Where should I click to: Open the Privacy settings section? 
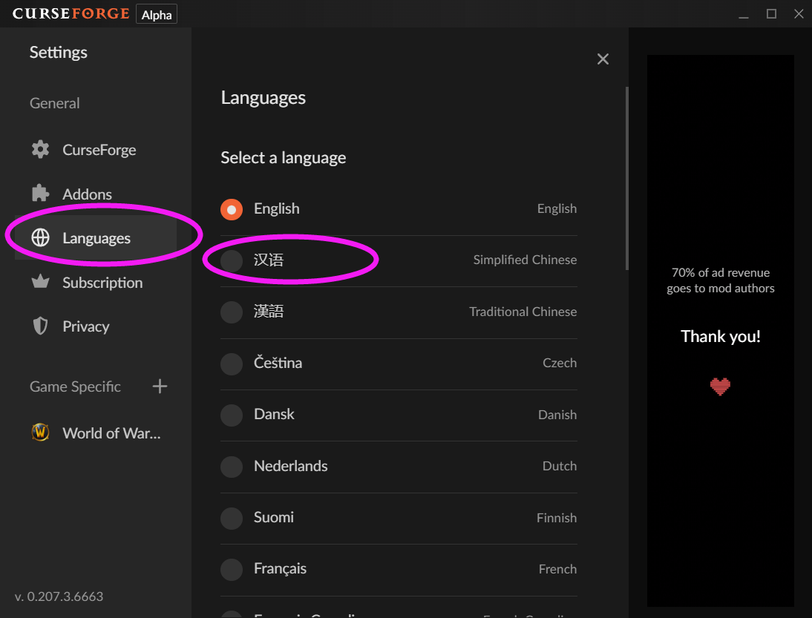pyautogui.click(x=96, y=326)
